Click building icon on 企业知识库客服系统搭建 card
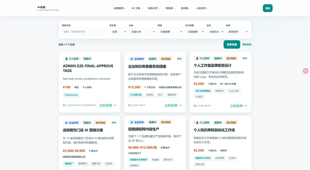The image size is (310, 170). pyautogui.click(x=132, y=59)
